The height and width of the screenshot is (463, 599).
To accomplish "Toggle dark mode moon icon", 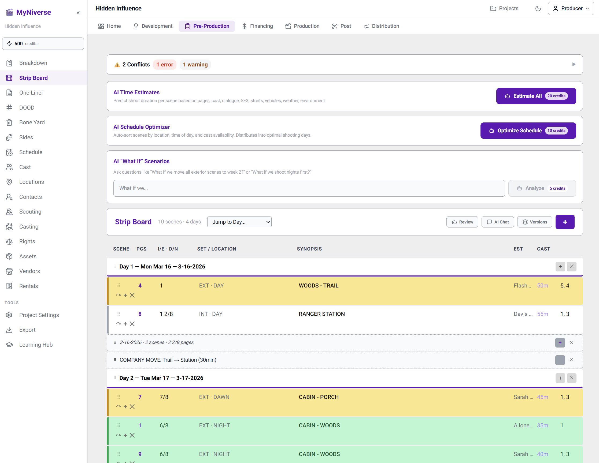I will [538, 9].
